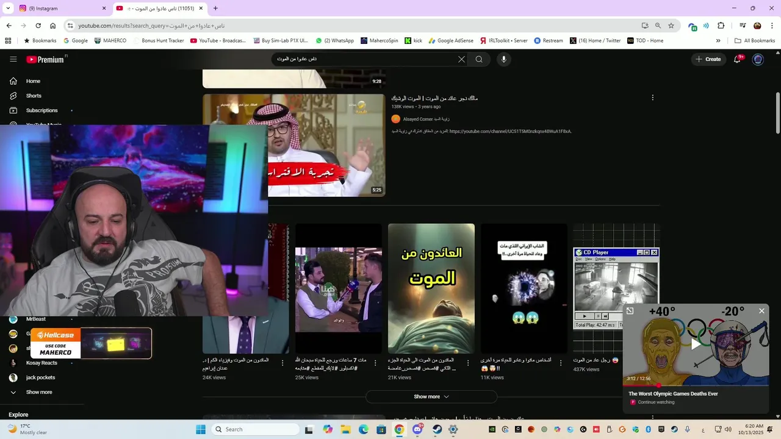Open Chrome extensions puzzle icon
This screenshot has height=439, width=781.
point(721,26)
